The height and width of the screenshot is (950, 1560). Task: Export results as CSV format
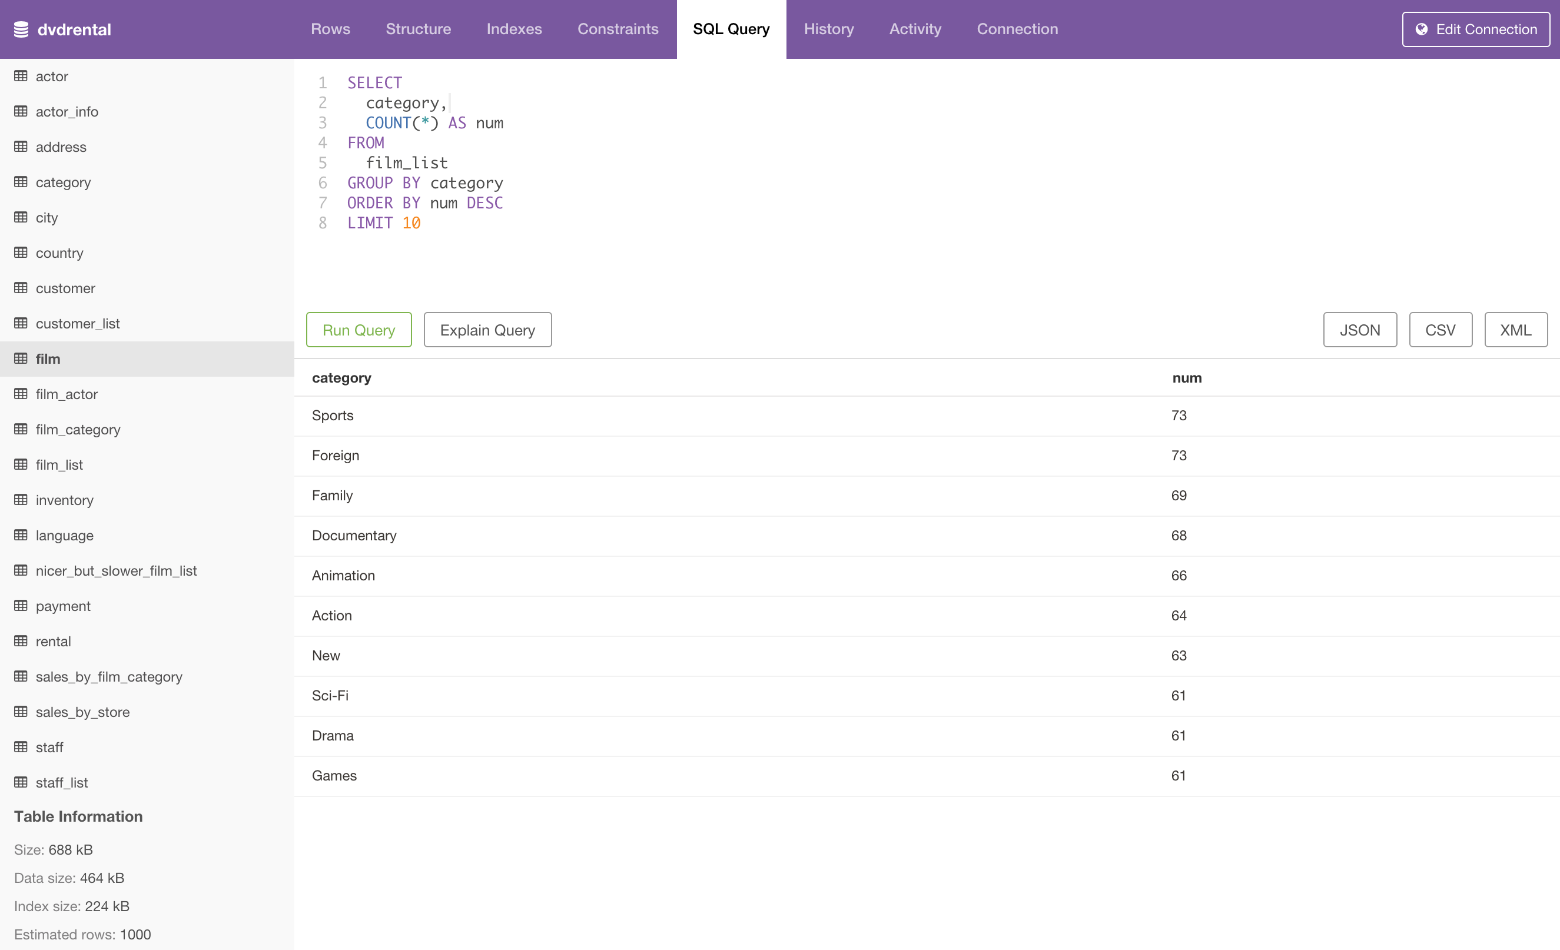coord(1440,330)
